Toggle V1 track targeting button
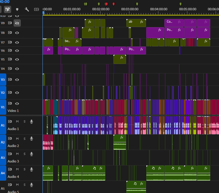219x193 pixels. [x=3, y=107]
